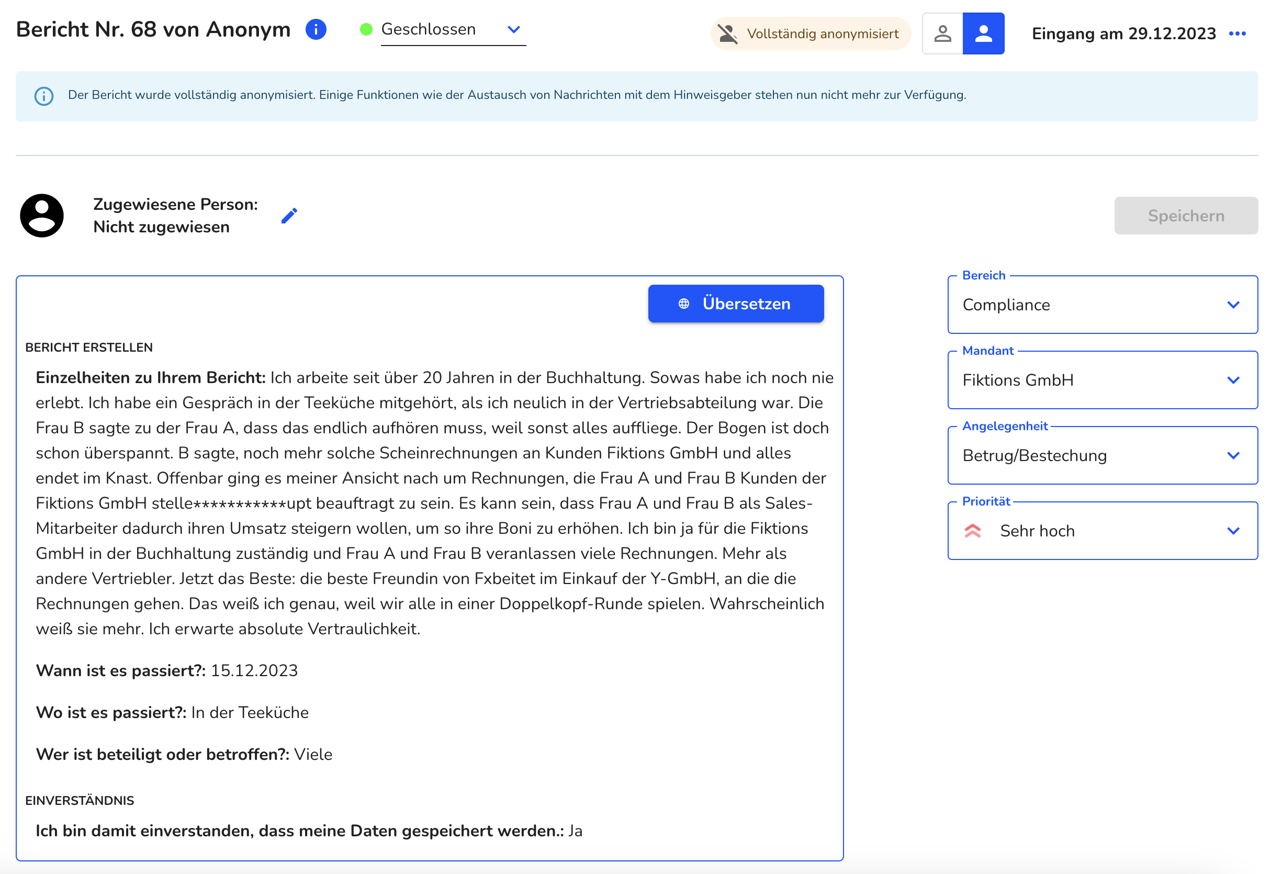Open the Priorität Sehr hoch dropdown
The height and width of the screenshot is (874, 1282).
pos(1102,531)
